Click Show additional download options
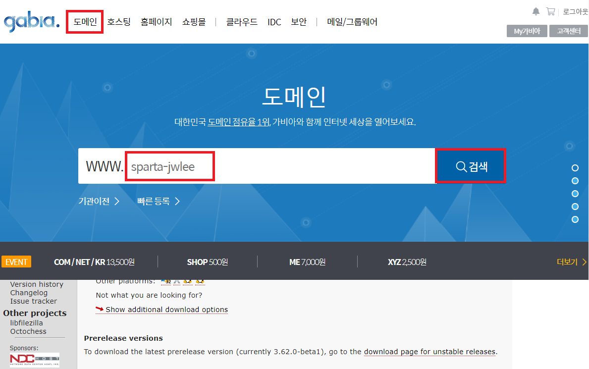The height and width of the screenshot is (369, 589). point(166,309)
